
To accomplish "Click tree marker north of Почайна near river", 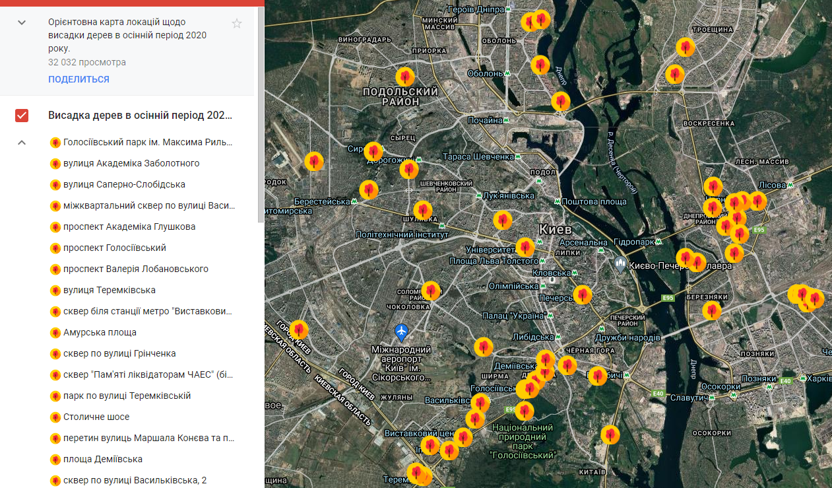I will (x=561, y=101).
